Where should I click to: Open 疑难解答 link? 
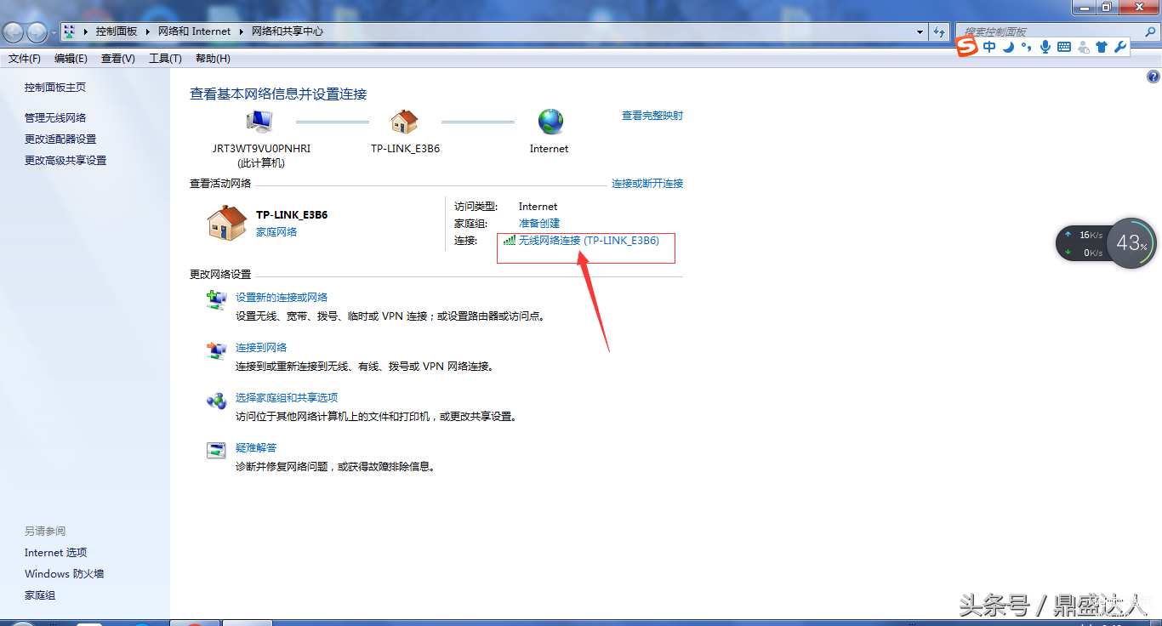(x=256, y=448)
